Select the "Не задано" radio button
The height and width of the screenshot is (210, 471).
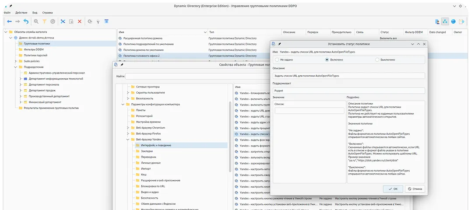pyautogui.click(x=277, y=59)
